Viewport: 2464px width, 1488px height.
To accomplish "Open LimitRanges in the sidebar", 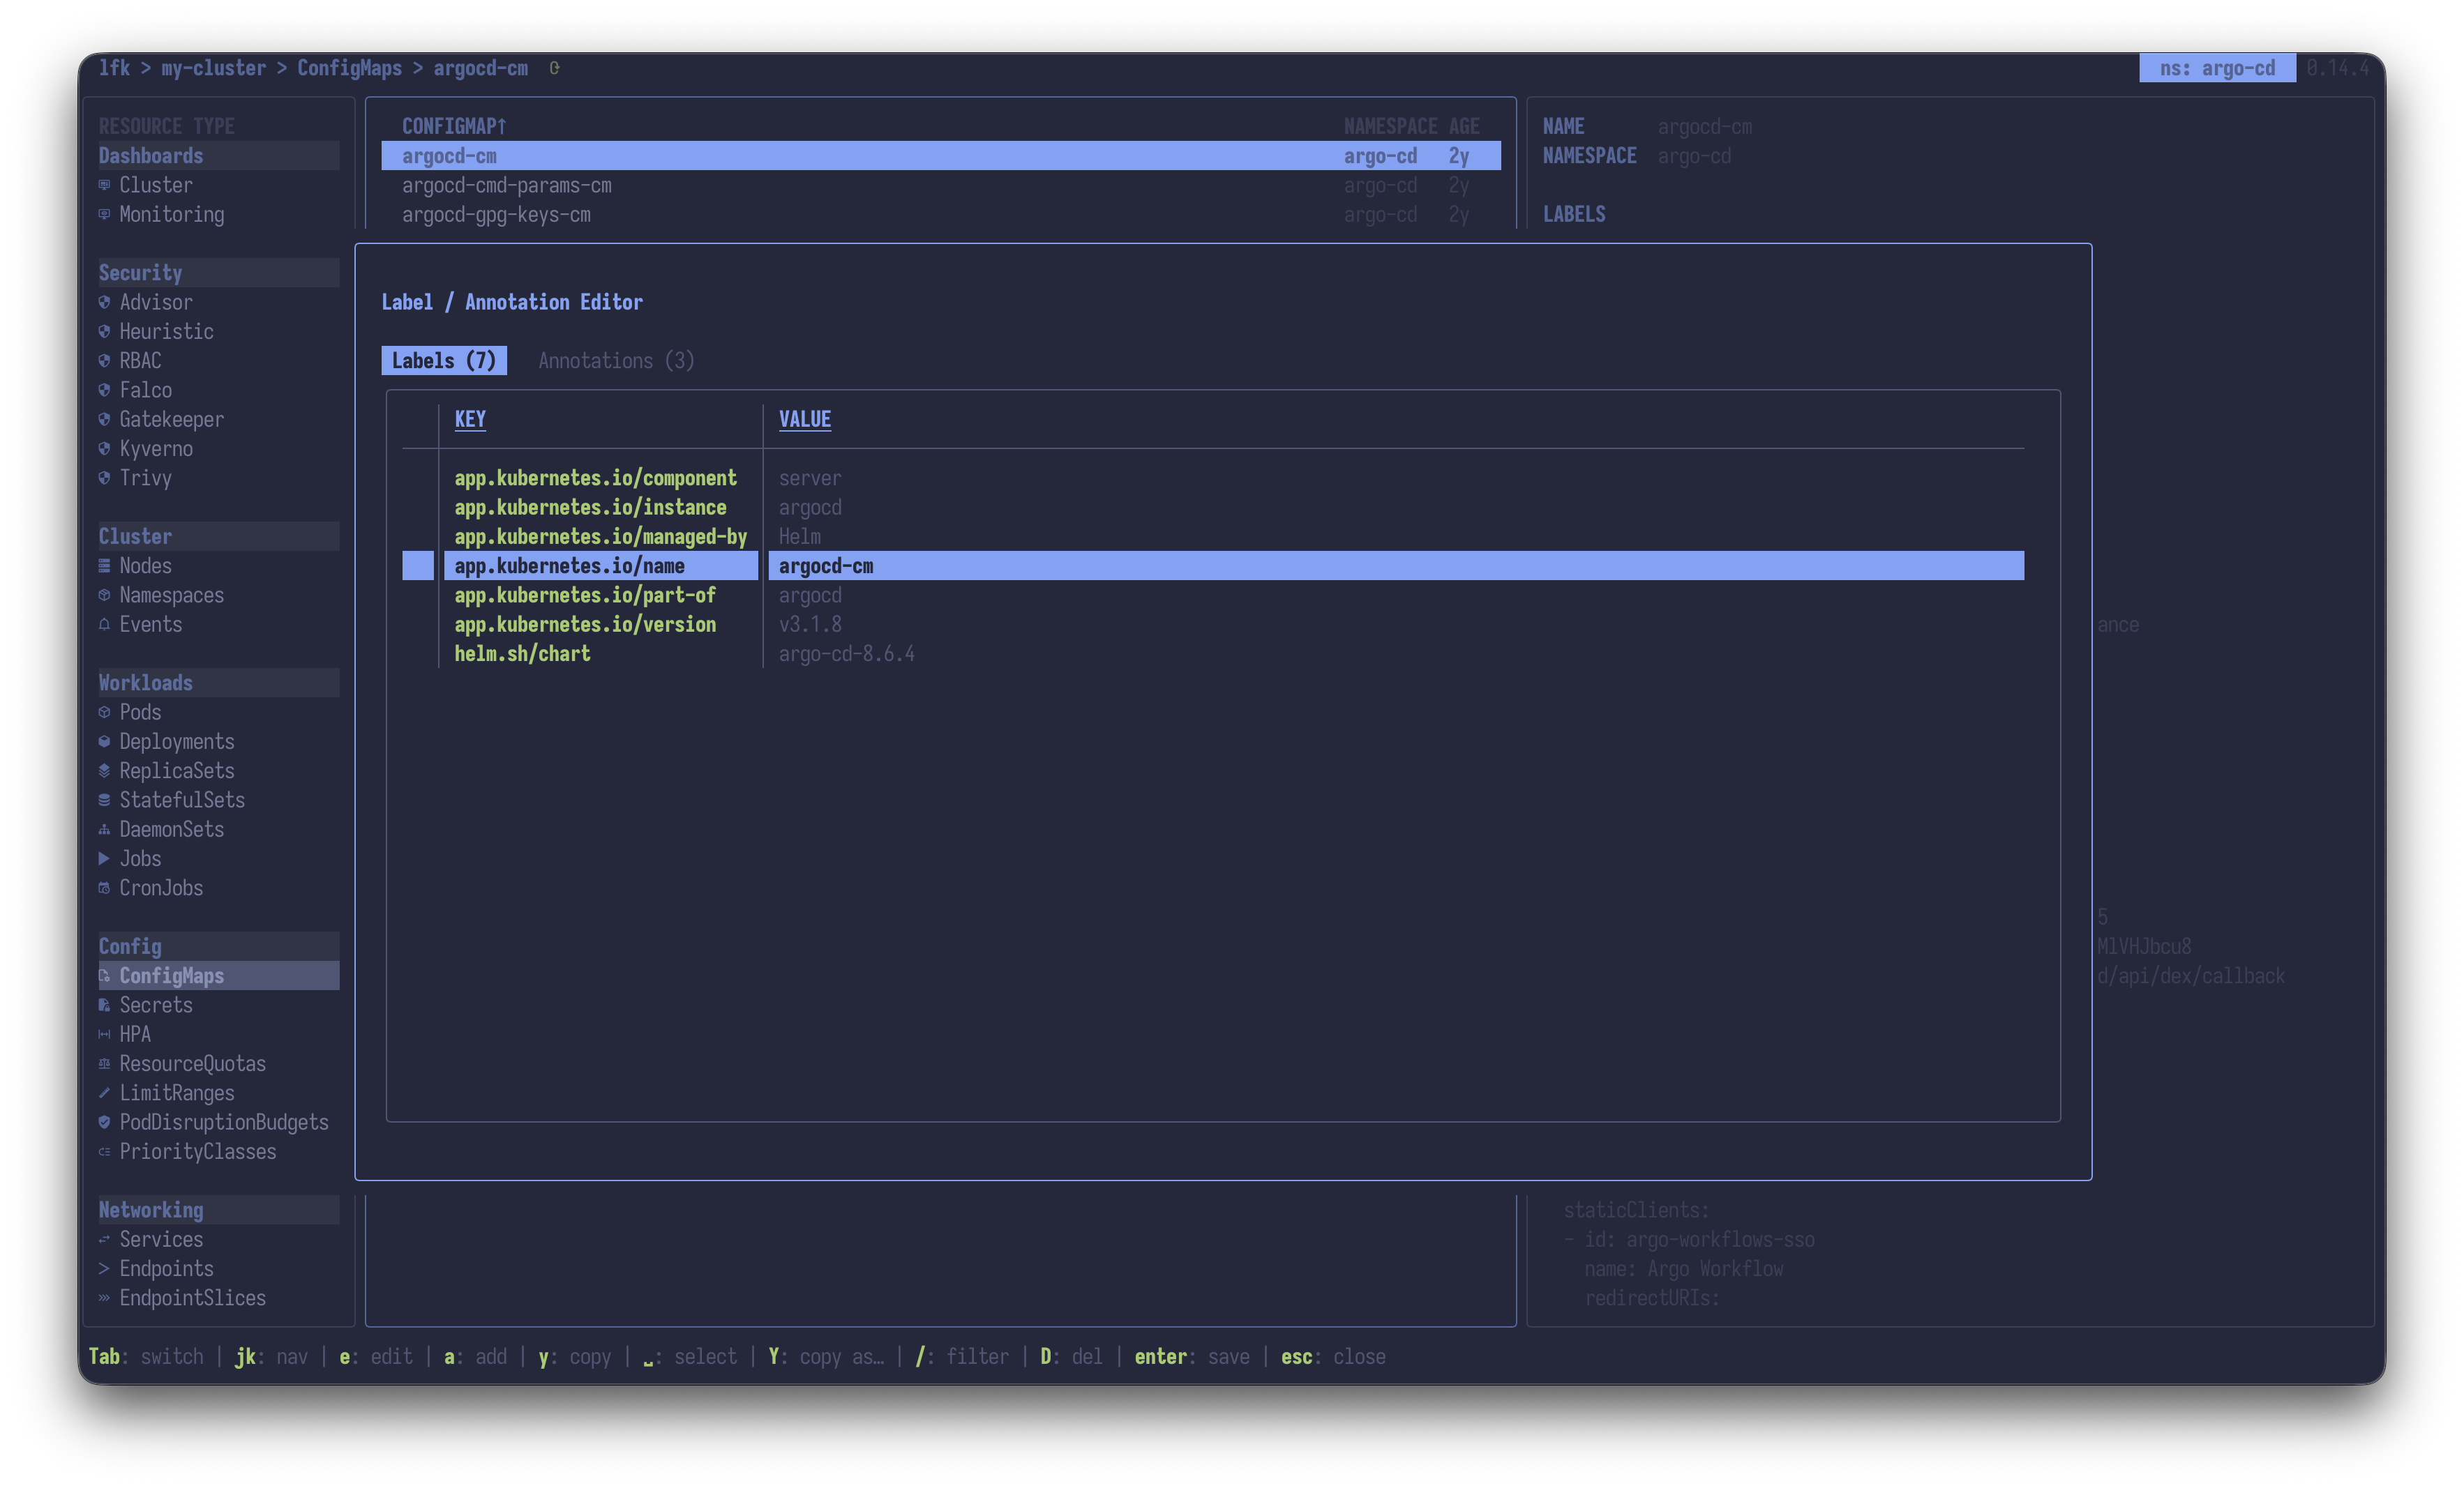I will [177, 1092].
